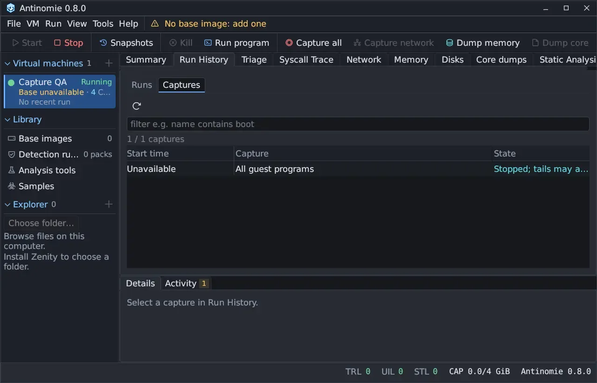This screenshot has width=597, height=383.
Task: Open Analysis tools in Library
Action: point(60,170)
